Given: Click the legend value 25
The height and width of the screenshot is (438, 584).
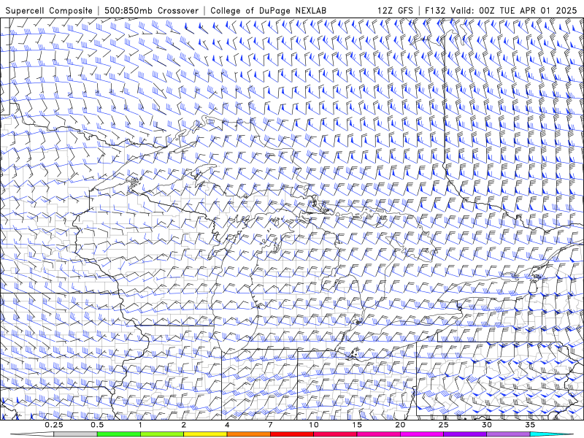Looking at the screenshot, I should 443,425.
